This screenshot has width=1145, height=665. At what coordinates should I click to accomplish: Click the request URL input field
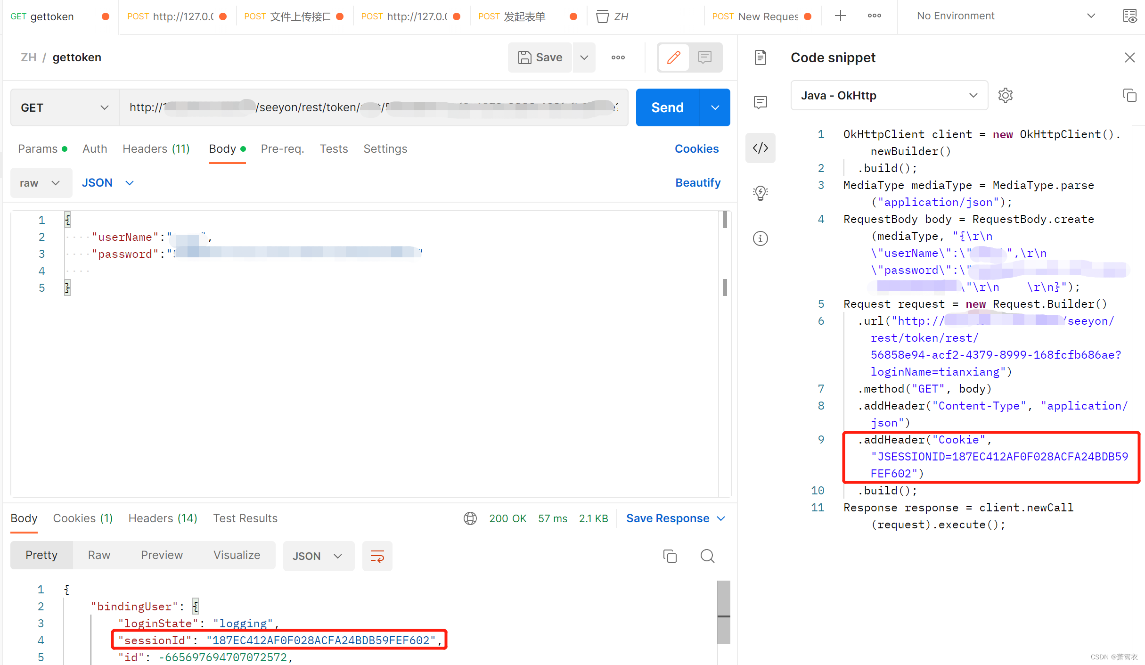(x=372, y=107)
